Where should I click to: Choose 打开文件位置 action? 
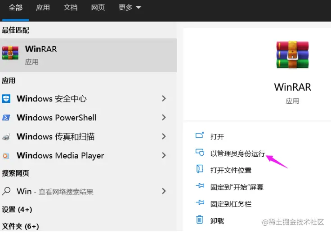click(x=231, y=170)
